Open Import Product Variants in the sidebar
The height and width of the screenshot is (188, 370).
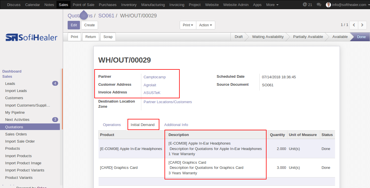point(30,170)
